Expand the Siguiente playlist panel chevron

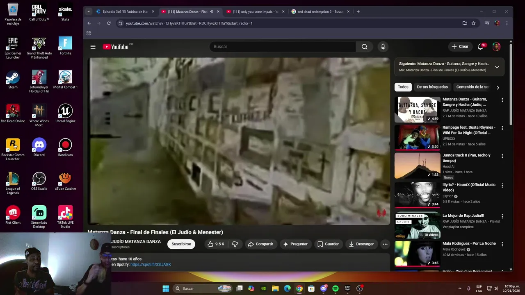pyautogui.click(x=497, y=67)
